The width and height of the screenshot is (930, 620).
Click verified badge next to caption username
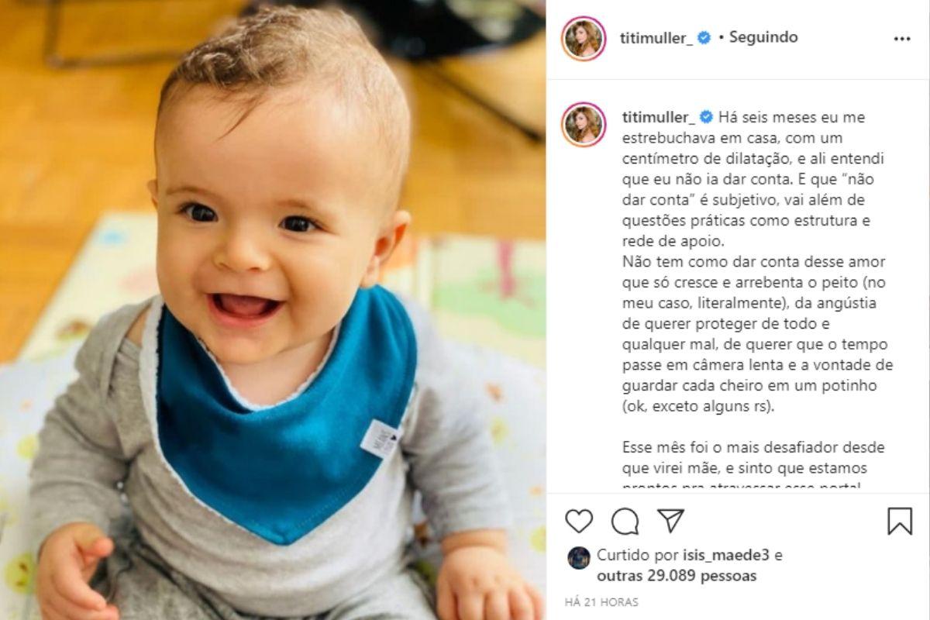(x=706, y=118)
